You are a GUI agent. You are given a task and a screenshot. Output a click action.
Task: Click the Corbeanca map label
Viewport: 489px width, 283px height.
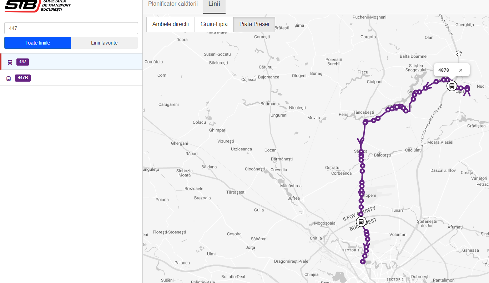coord(342,173)
